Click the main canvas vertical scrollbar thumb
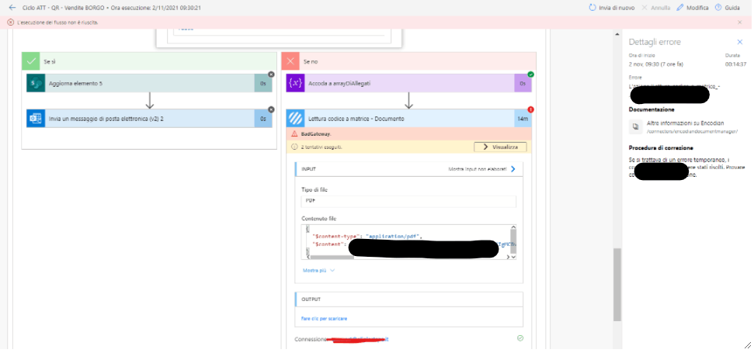 point(617,284)
